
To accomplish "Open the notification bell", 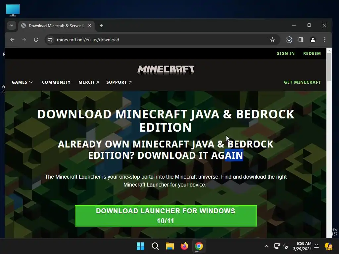I will click(316, 246).
